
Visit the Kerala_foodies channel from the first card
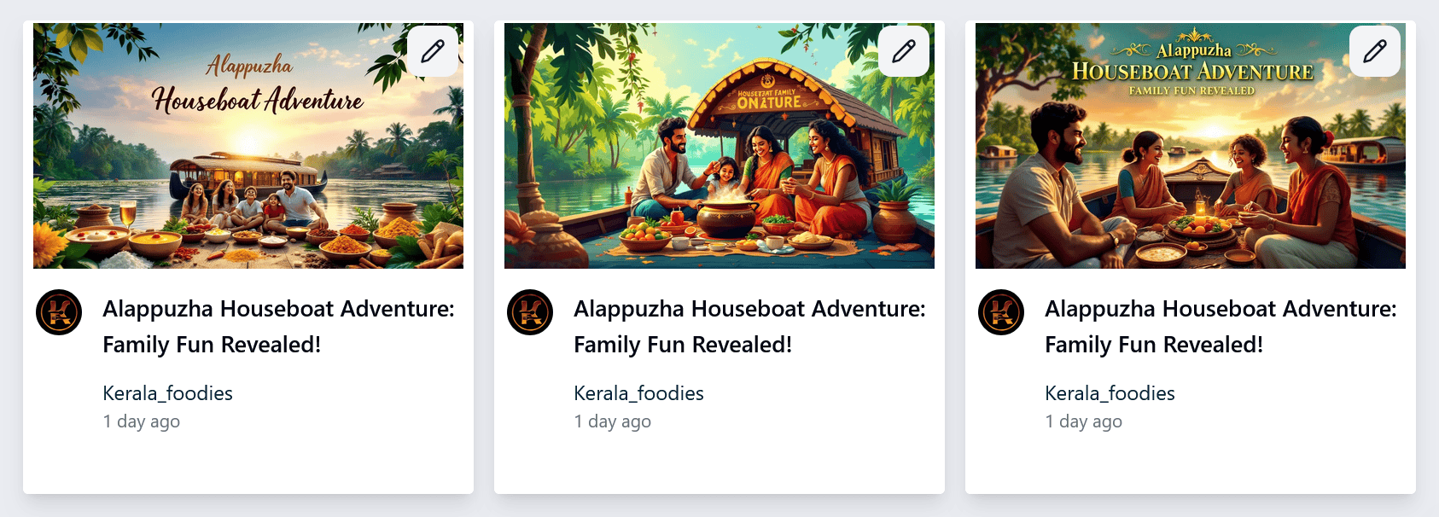pos(167,393)
